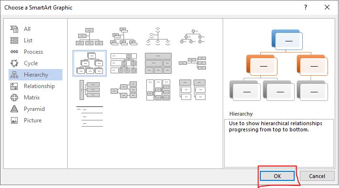Click the Cycle category icon
Image resolution: width=339 pixels, height=188 pixels.
pyautogui.click(x=14, y=63)
